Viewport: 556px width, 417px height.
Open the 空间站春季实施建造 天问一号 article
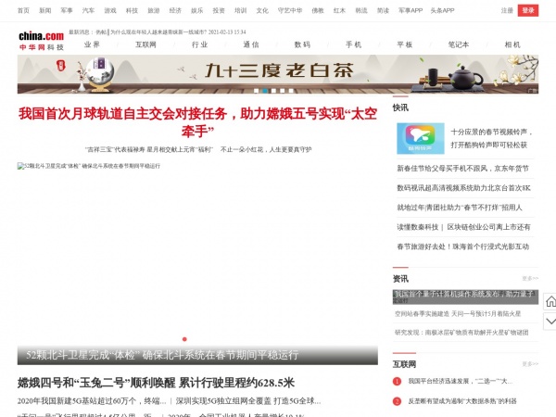click(458, 314)
